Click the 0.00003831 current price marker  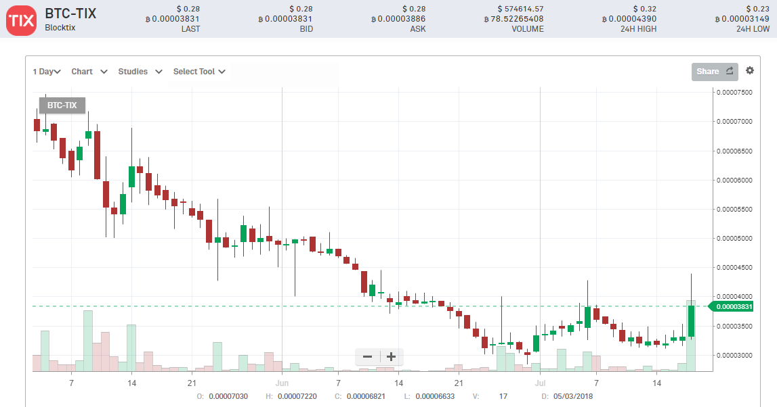732,307
